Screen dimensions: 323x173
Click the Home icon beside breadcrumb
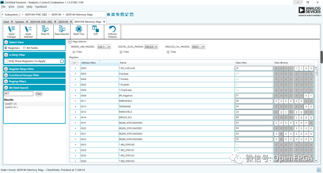pos(109,15)
